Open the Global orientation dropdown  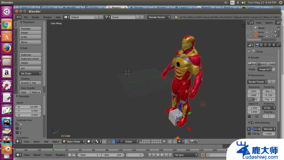point(131,141)
